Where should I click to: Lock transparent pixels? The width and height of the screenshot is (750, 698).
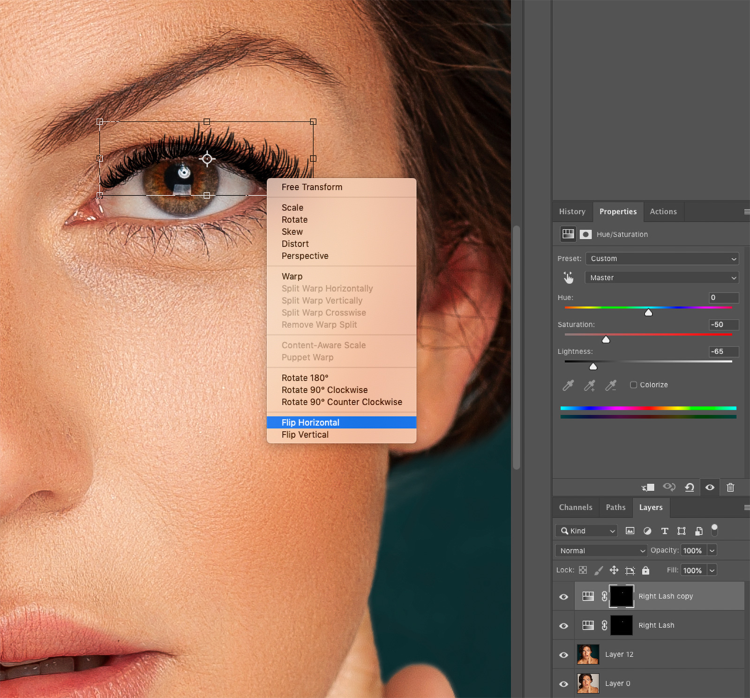pos(583,570)
